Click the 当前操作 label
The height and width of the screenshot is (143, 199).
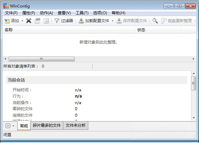point(22,102)
